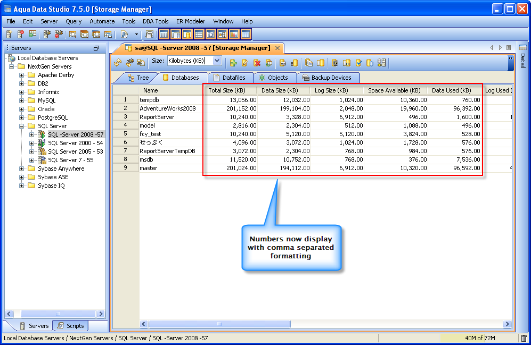Click the Servers panel restore window icon
The width and height of the screenshot is (531, 345).
[x=96, y=48]
